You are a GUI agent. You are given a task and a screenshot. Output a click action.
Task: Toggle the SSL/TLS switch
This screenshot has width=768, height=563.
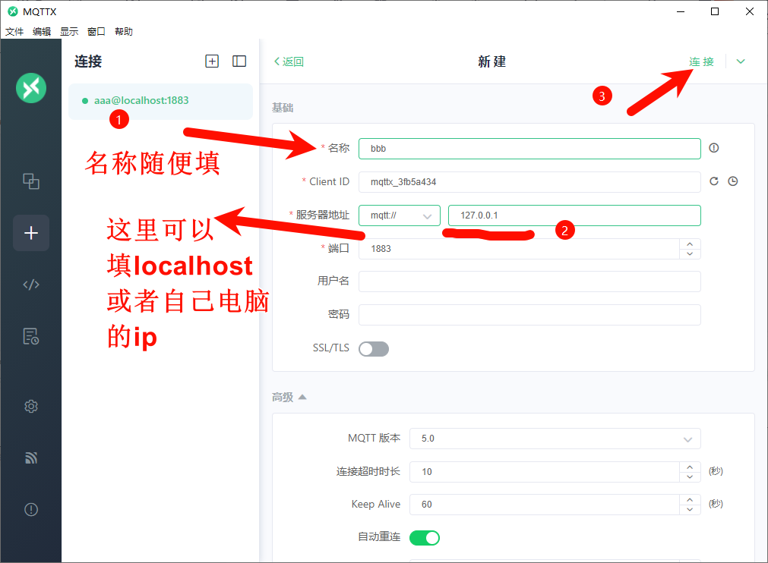(x=374, y=349)
